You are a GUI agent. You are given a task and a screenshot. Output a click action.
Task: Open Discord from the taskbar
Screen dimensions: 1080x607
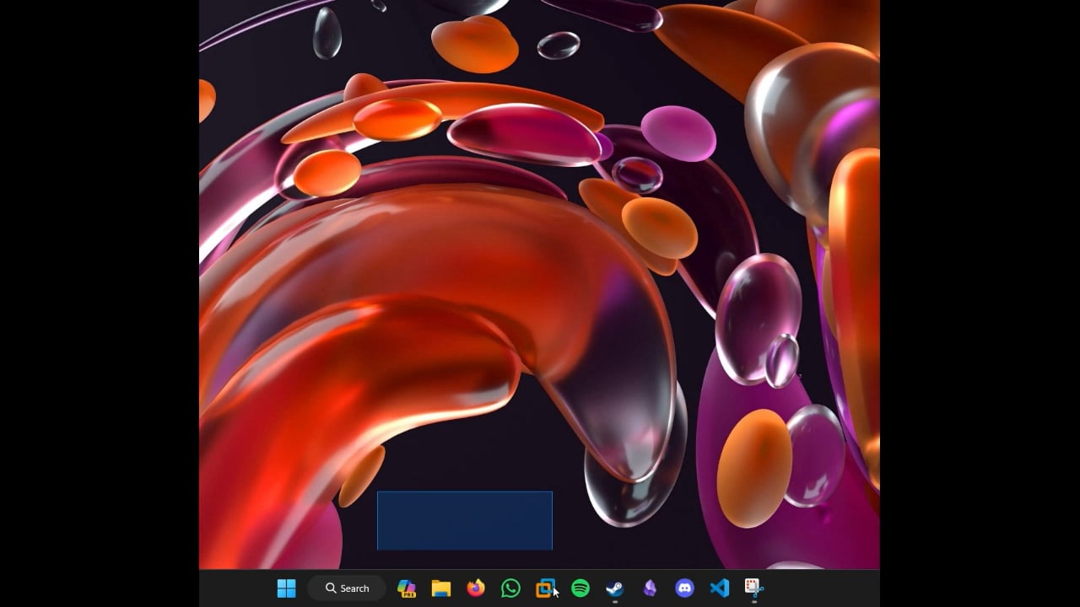pos(684,588)
